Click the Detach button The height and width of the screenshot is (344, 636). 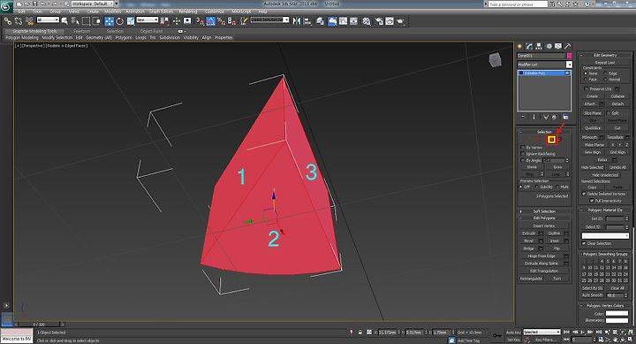point(617,104)
